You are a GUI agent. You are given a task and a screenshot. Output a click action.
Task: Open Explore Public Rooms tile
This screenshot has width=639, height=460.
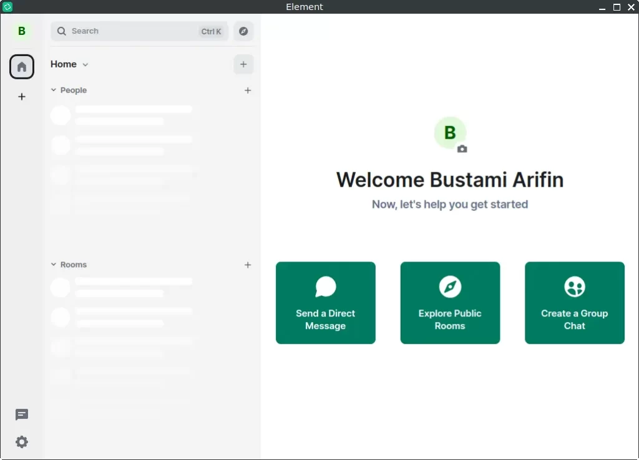pyautogui.click(x=450, y=303)
